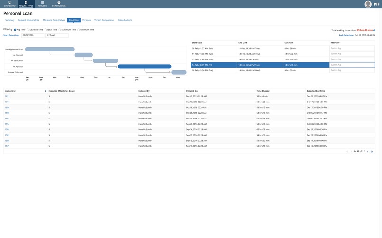Select the Avg Time filter radio

15,30
